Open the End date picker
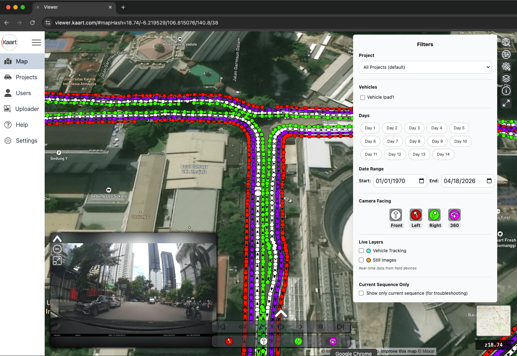This screenshot has width=517, height=356. point(489,181)
